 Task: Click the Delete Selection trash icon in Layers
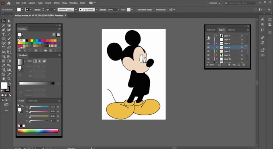tap(244, 65)
